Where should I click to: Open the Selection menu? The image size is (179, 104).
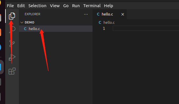tap(37, 6)
